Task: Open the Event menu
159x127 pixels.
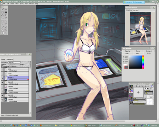Action: (22, 4)
